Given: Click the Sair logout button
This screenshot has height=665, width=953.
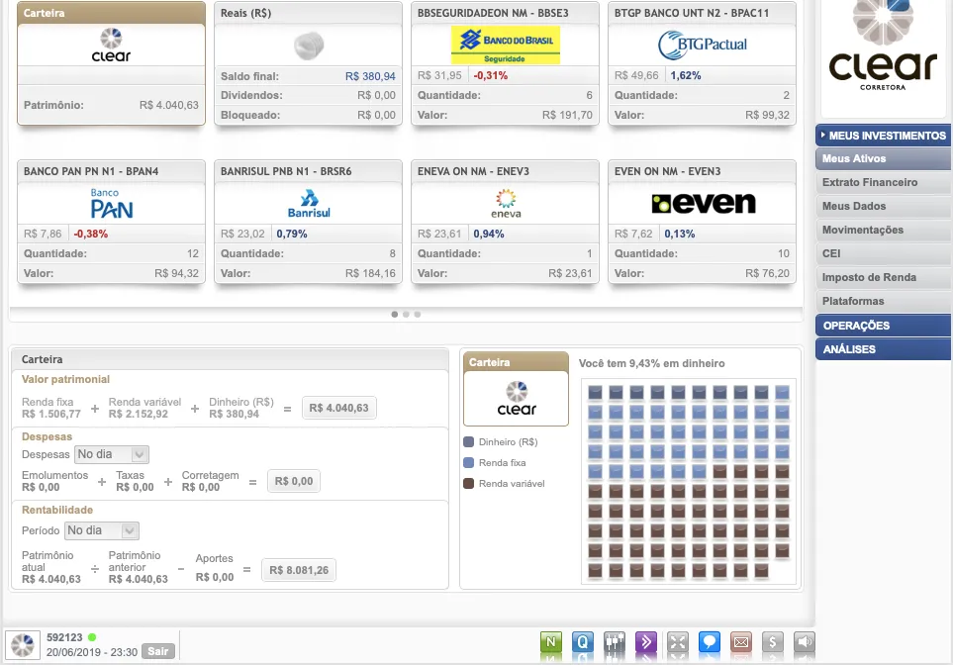Looking at the screenshot, I should click(x=156, y=651).
